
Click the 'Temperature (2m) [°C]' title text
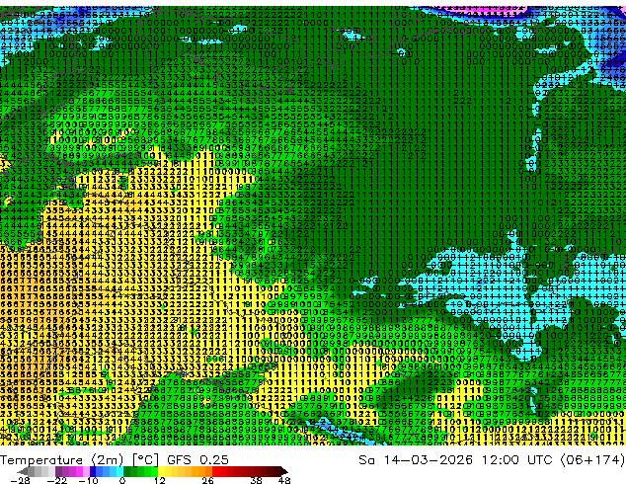(x=79, y=460)
